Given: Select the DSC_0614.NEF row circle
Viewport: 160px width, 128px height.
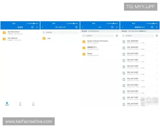Looking at the screenshot, I should 157,79.
